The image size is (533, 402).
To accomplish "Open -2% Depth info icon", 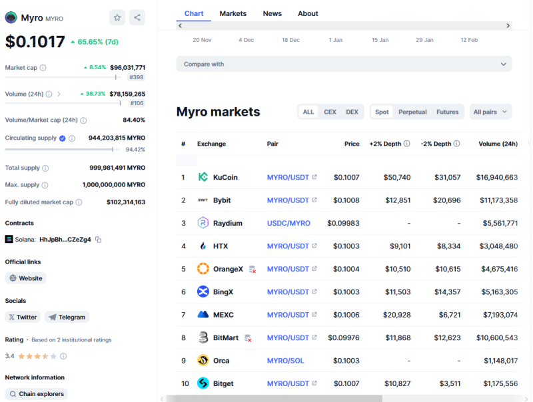I will point(456,144).
